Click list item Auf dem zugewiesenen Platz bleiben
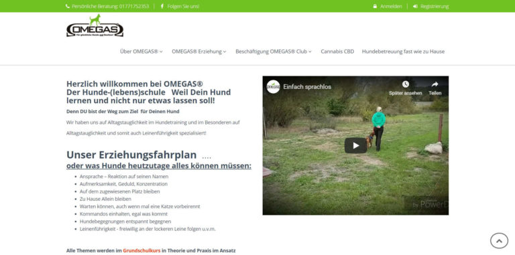Screen dimensions: 515x255 point(119,191)
